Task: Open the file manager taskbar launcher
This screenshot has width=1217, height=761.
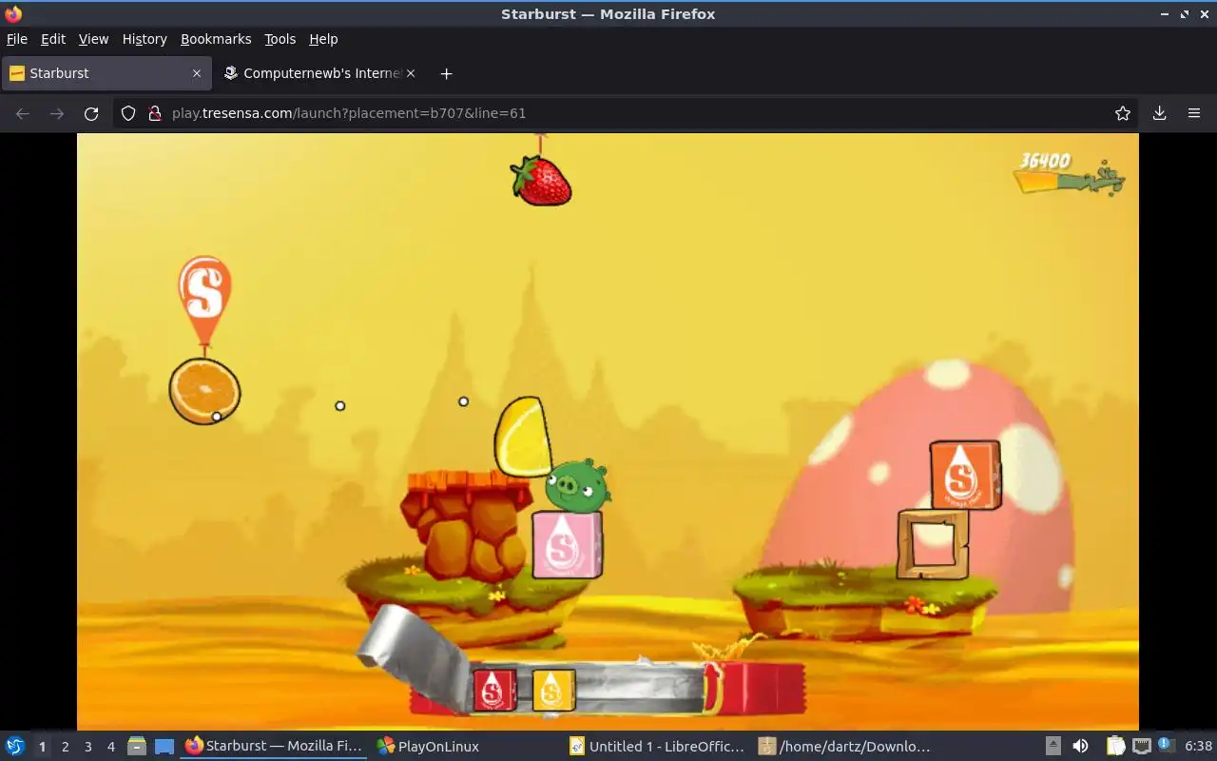Action: click(x=136, y=747)
